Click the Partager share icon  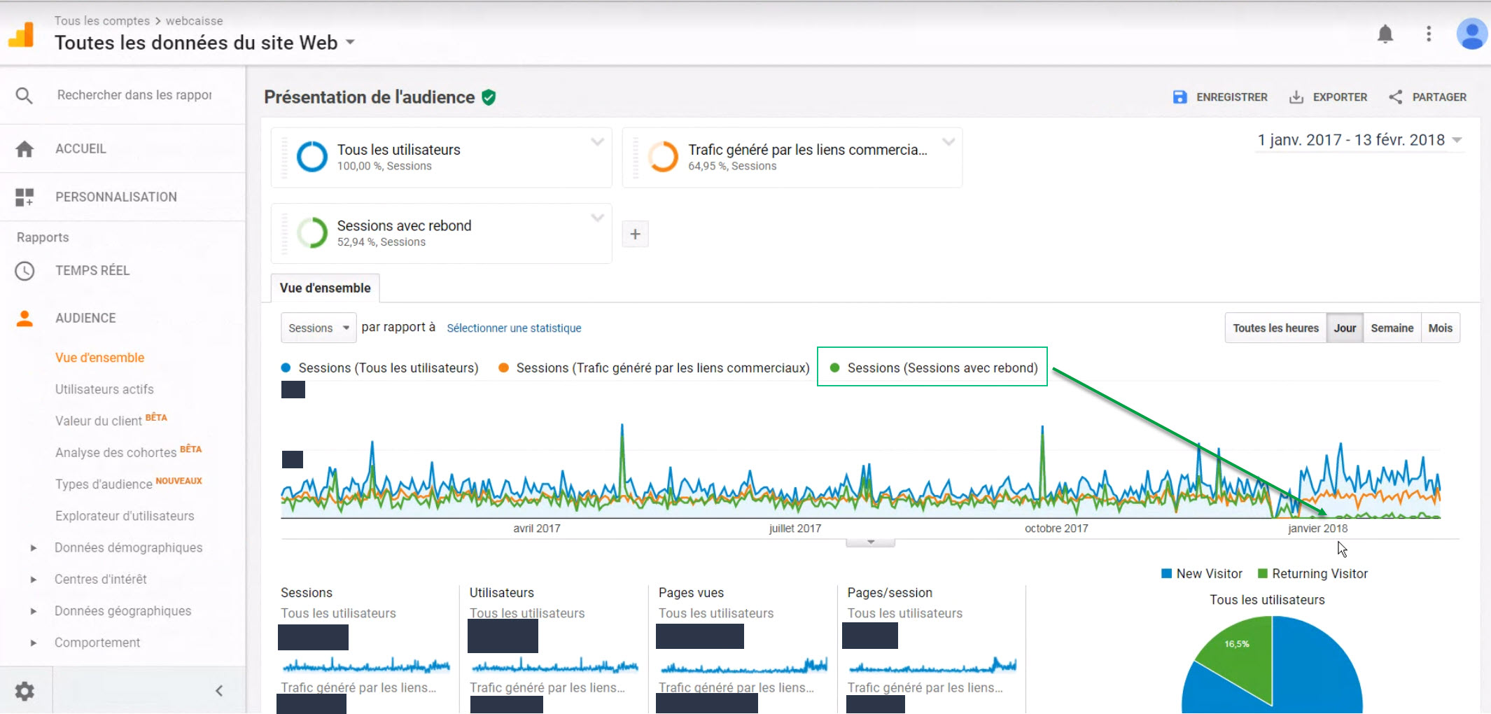click(1395, 97)
